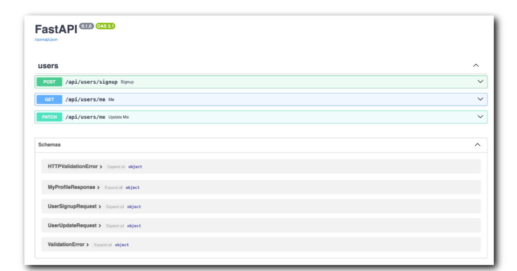The height and width of the screenshot is (271, 517).
Task: Expand the HTTPValidationError schema arrow
Action: pos(101,167)
